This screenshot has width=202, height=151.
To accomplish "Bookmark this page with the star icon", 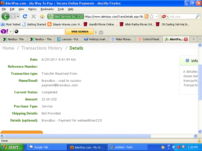I will point(152,16).
